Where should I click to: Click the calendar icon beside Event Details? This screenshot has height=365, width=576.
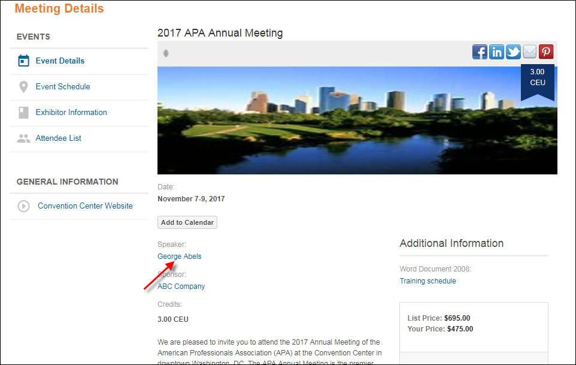[23, 61]
